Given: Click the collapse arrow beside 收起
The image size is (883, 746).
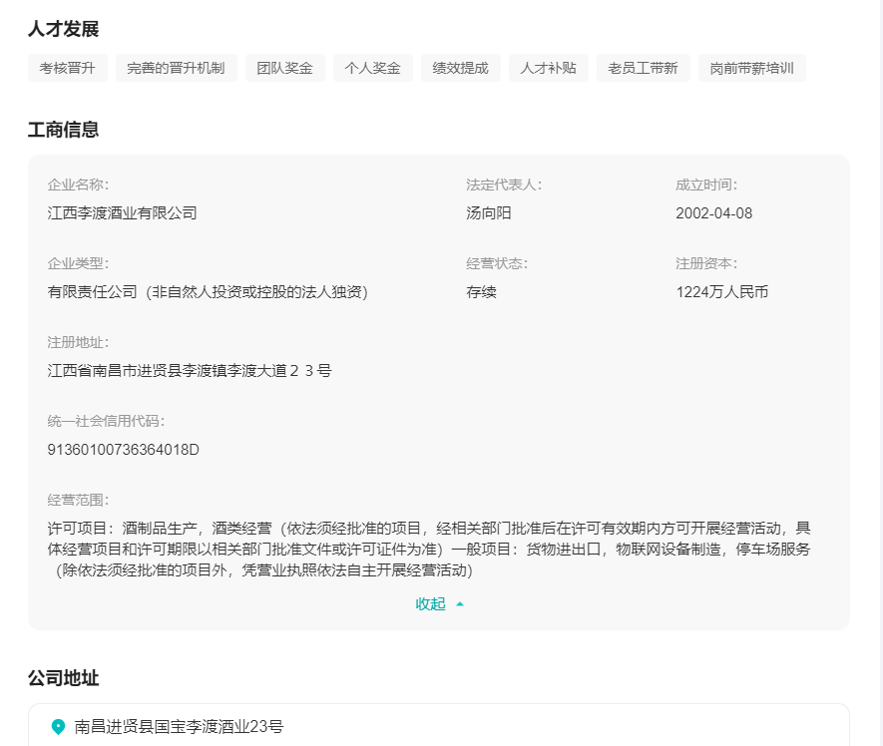Looking at the screenshot, I should point(460,604).
